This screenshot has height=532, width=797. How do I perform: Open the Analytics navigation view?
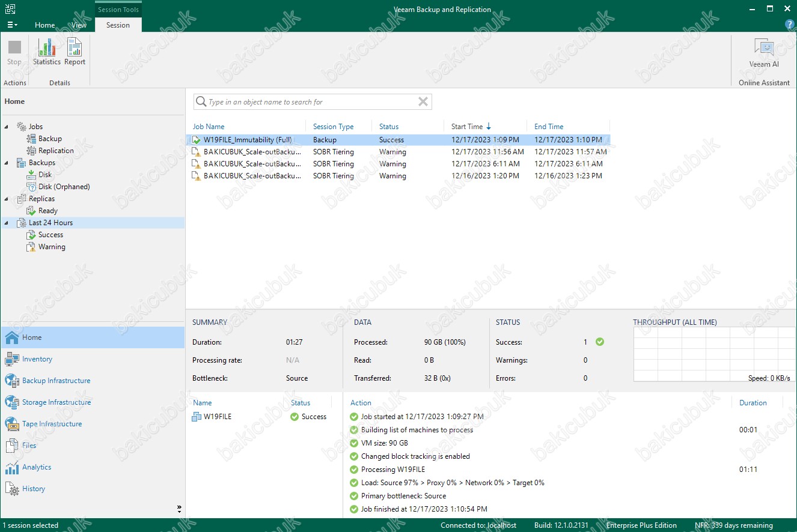[93, 467]
